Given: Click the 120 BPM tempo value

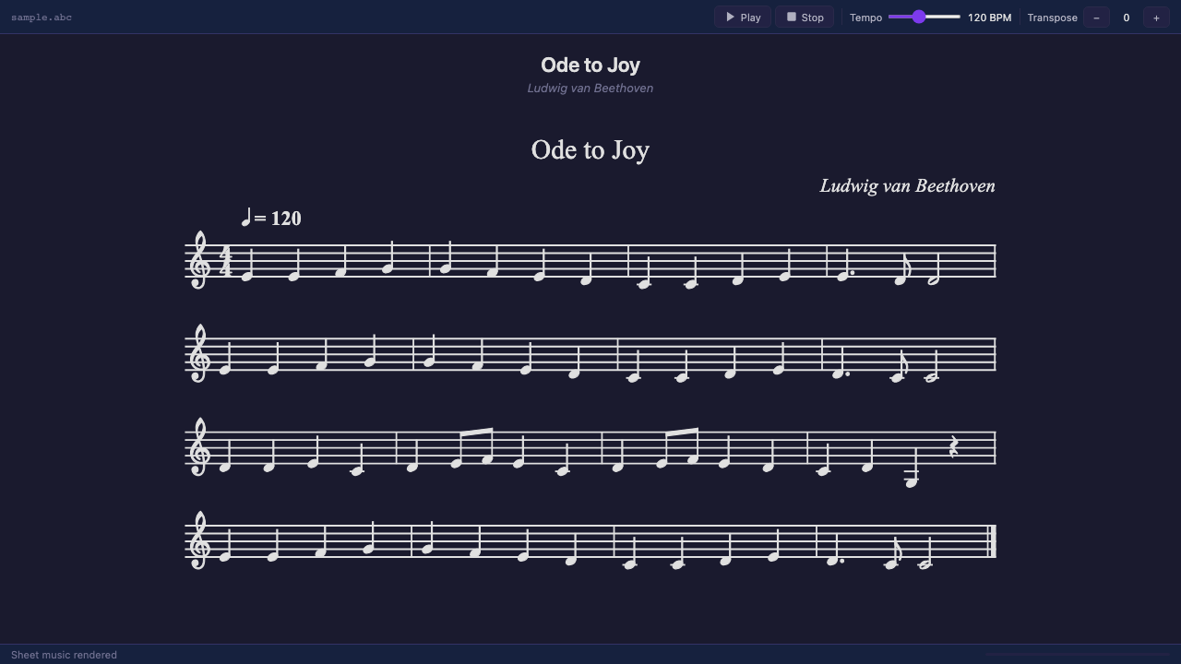Looking at the screenshot, I should click(989, 18).
